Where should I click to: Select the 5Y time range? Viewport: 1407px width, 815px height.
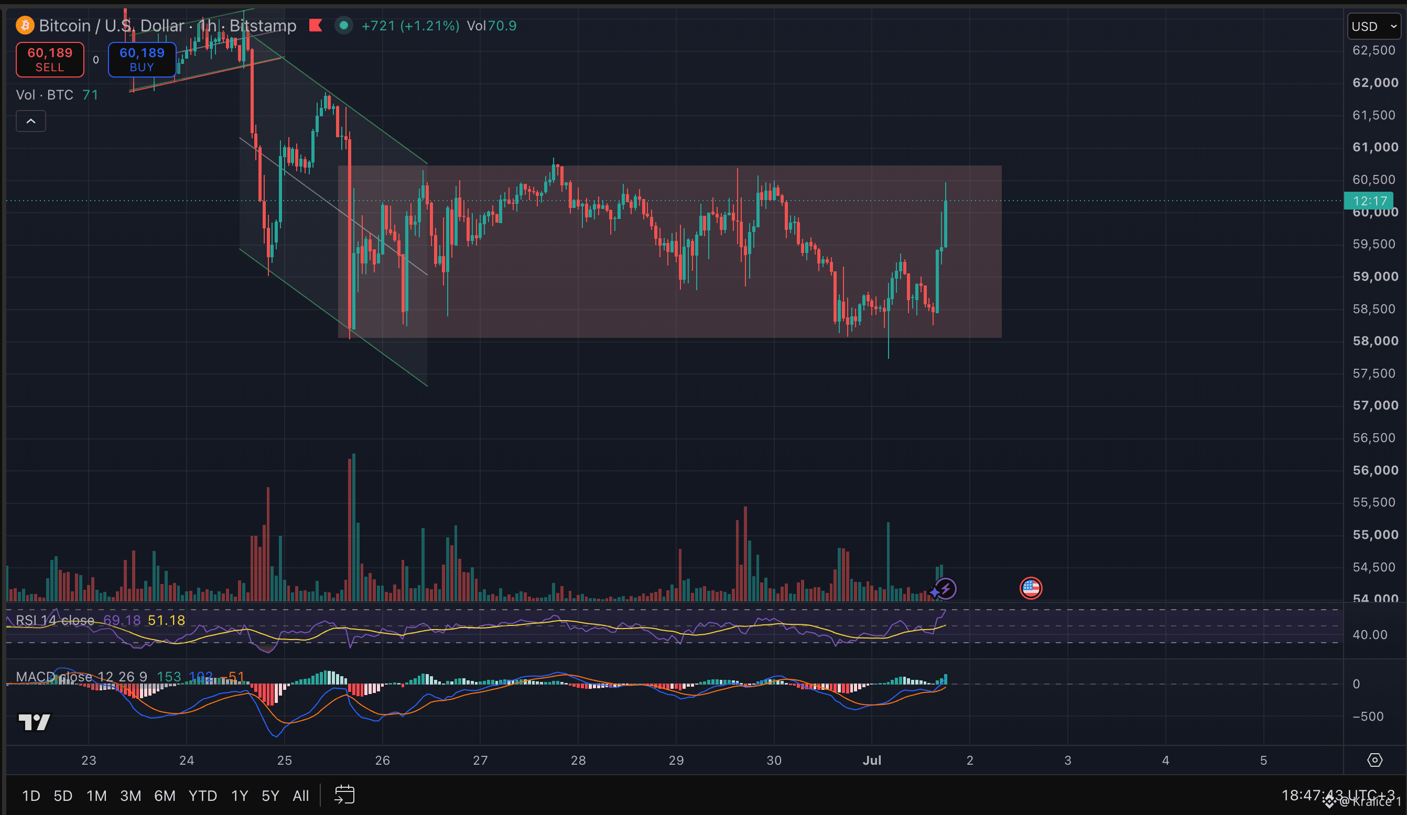point(270,796)
